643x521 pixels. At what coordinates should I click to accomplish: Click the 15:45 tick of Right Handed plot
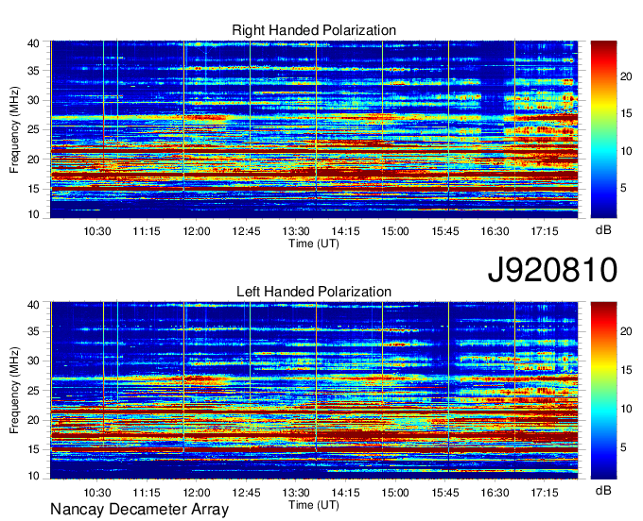[x=445, y=231]
